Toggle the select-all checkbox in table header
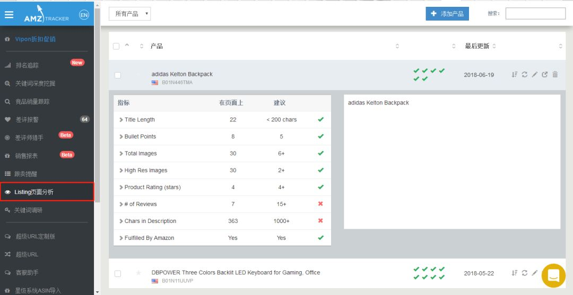The height and width of the screenshot is (295, 573). (116, 46)
